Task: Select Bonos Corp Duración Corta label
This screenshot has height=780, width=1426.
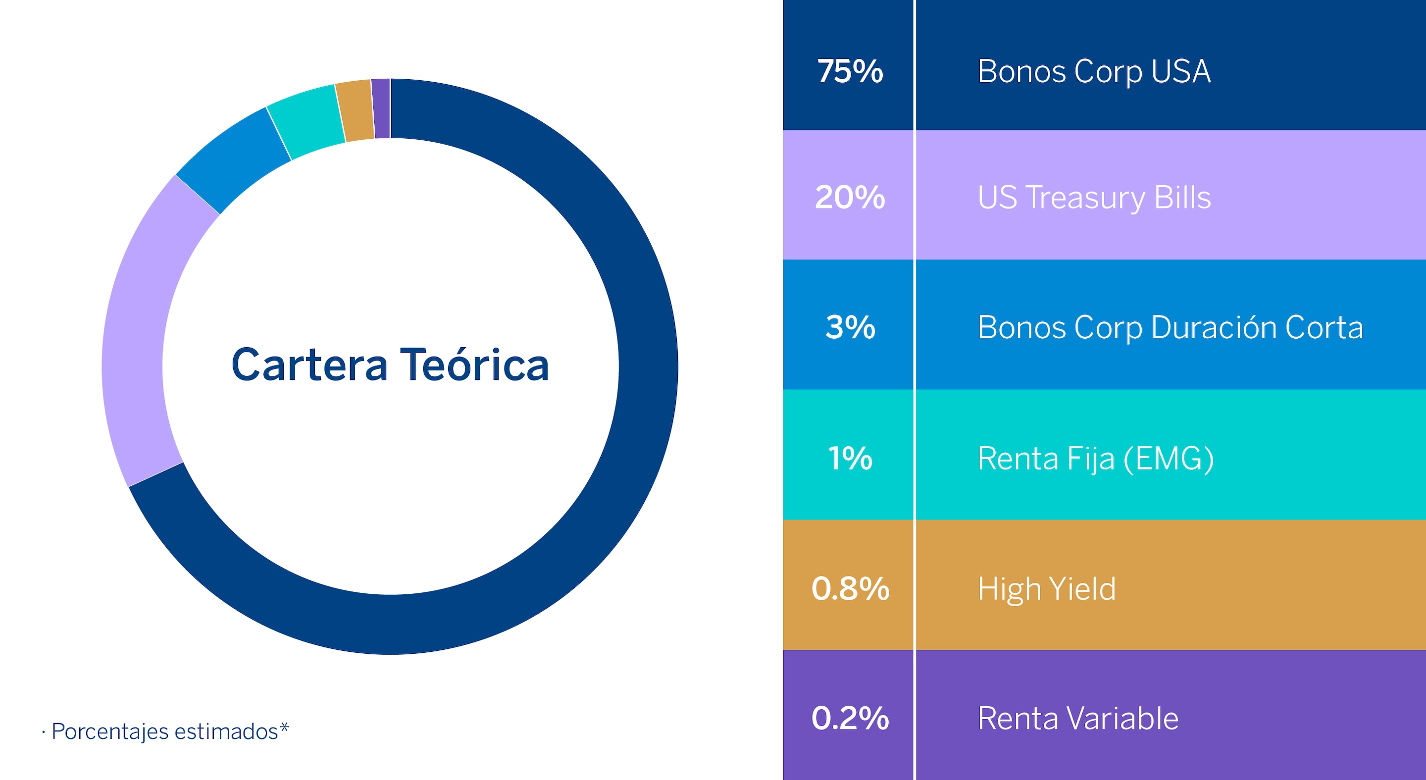Action: [1170, 327]
